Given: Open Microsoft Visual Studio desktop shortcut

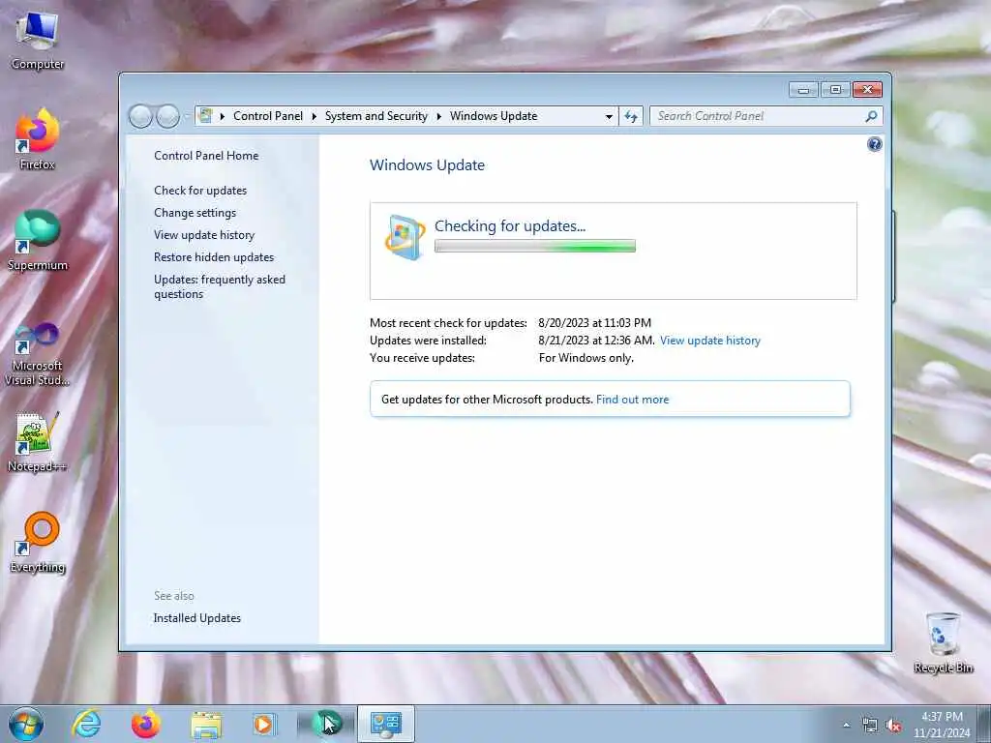Looking at the screenshot, I should tap(37, 354).
